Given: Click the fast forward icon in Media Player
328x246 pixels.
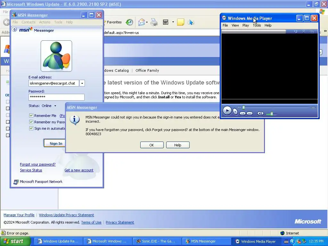Looking at the screenshot, I should (x=313, y=108).
